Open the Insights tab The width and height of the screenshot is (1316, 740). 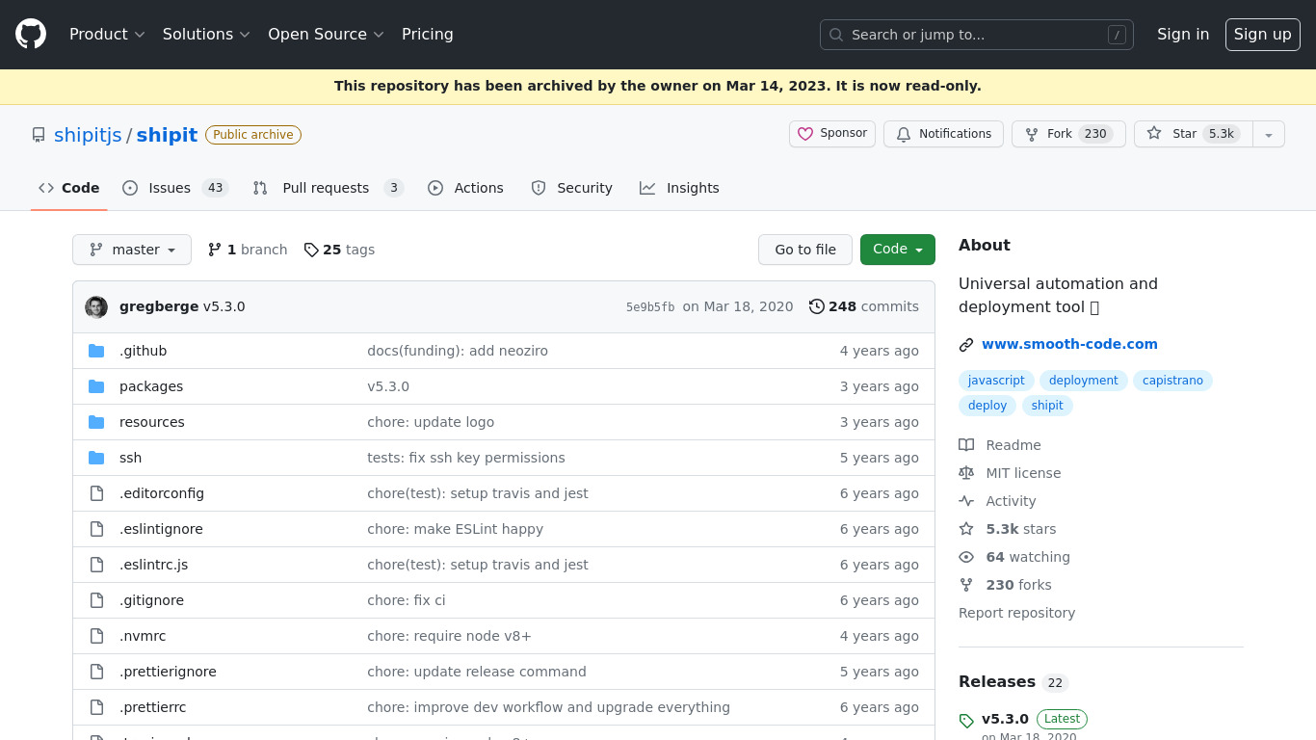[x=680, y=188]
